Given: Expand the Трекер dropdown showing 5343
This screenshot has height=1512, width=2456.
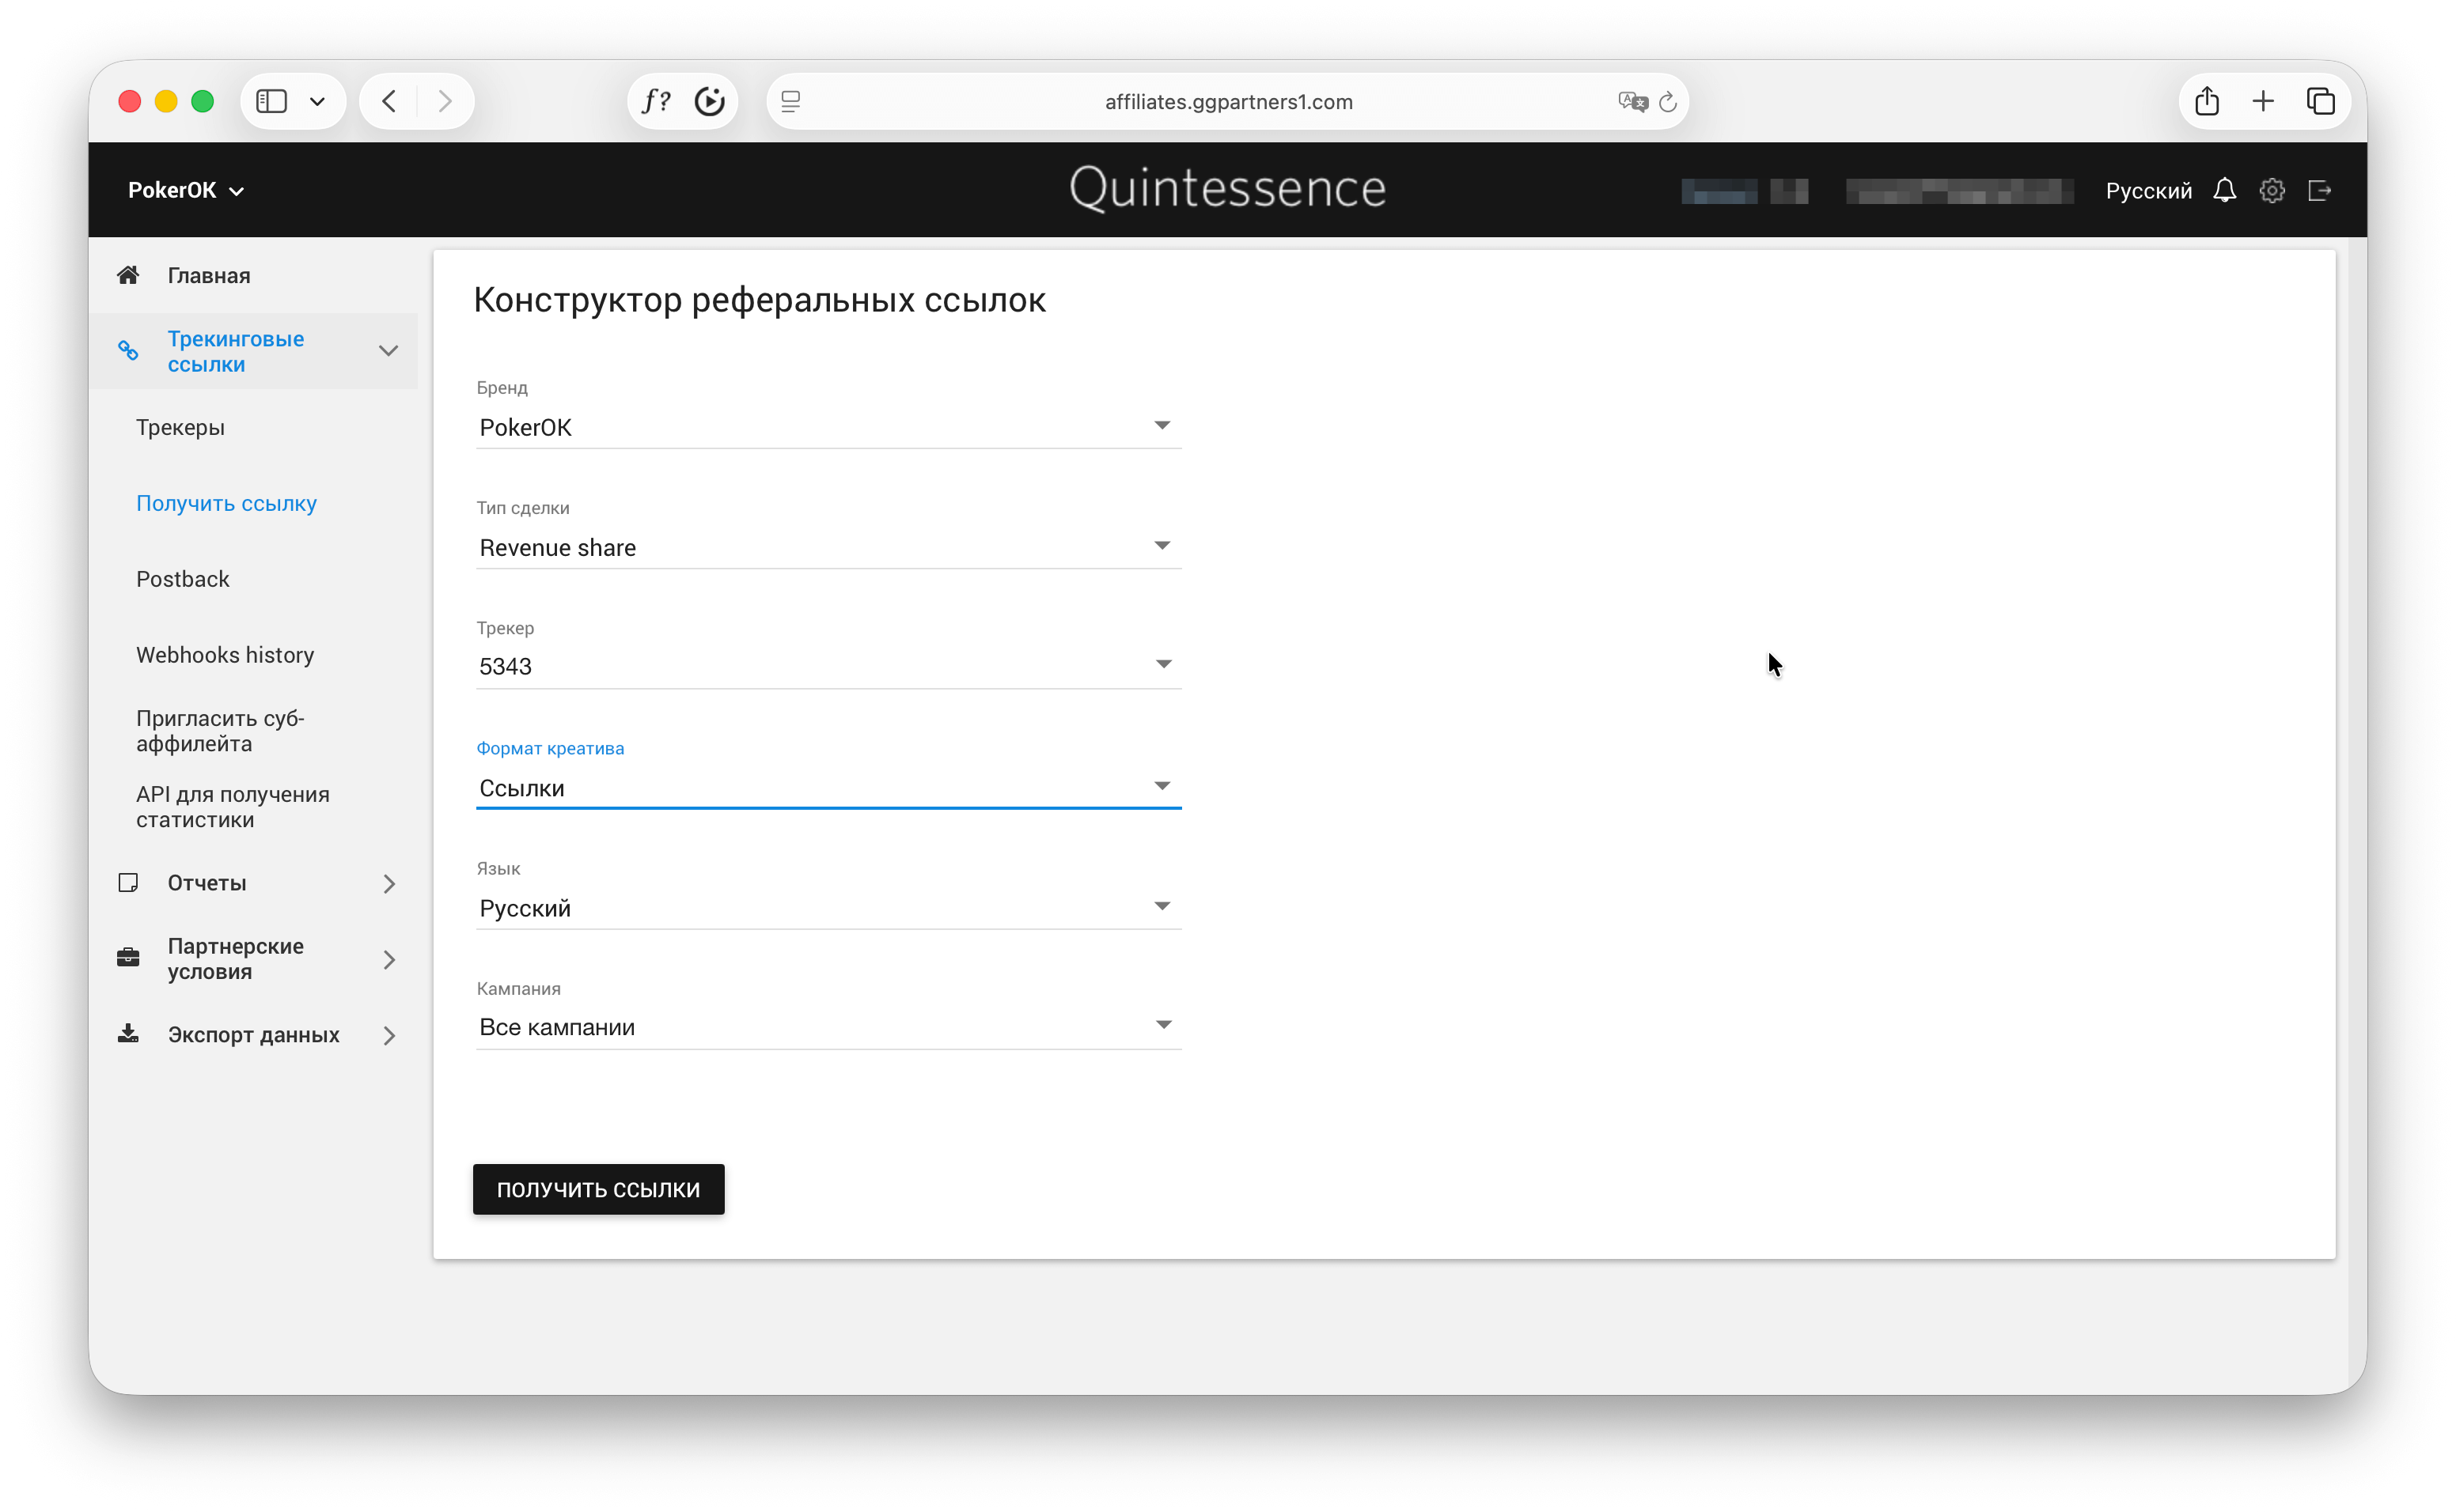Looking at the screenshot, I should [x=828, y=666].
